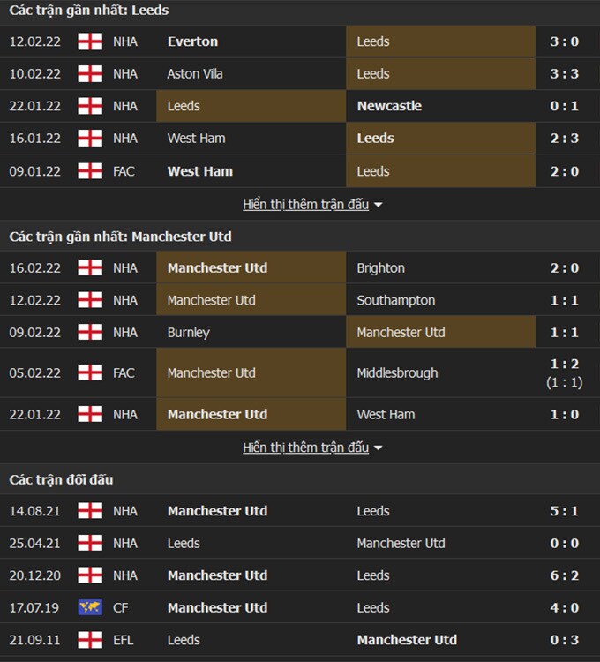Click the dropdown arrow under the Leeds matches list
This screenshot has height=662, width=600.
pos(379,205)
